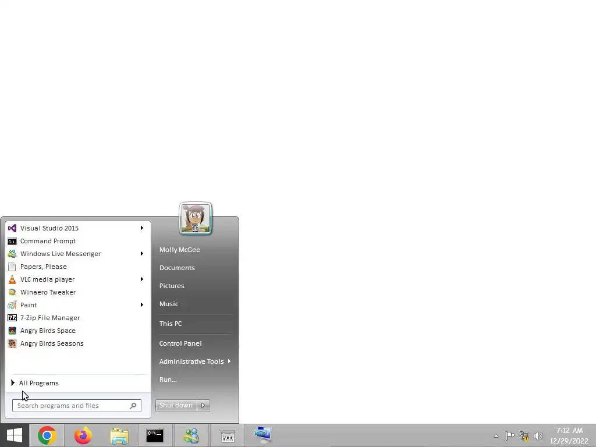
Task: Open Documents from Start menu
Action: 177,268
